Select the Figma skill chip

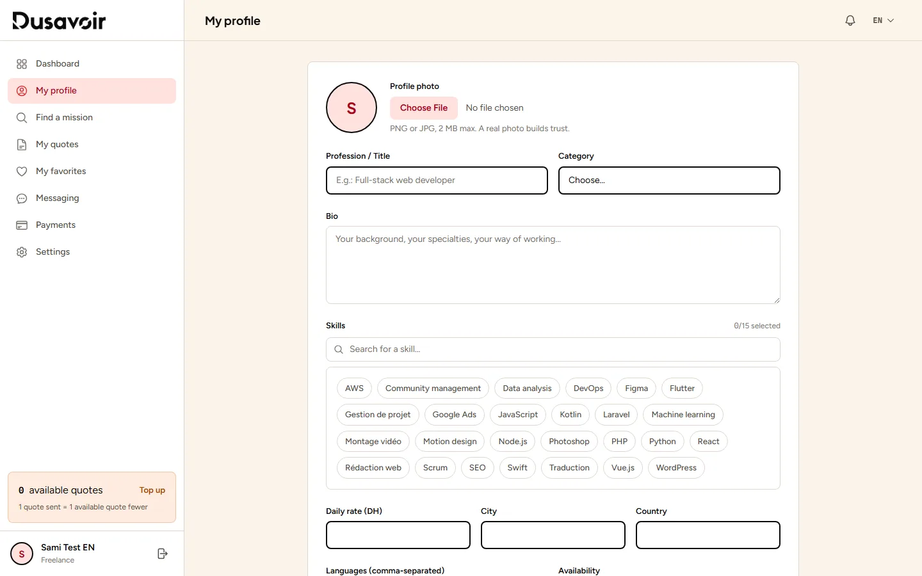tap(636, 388)
